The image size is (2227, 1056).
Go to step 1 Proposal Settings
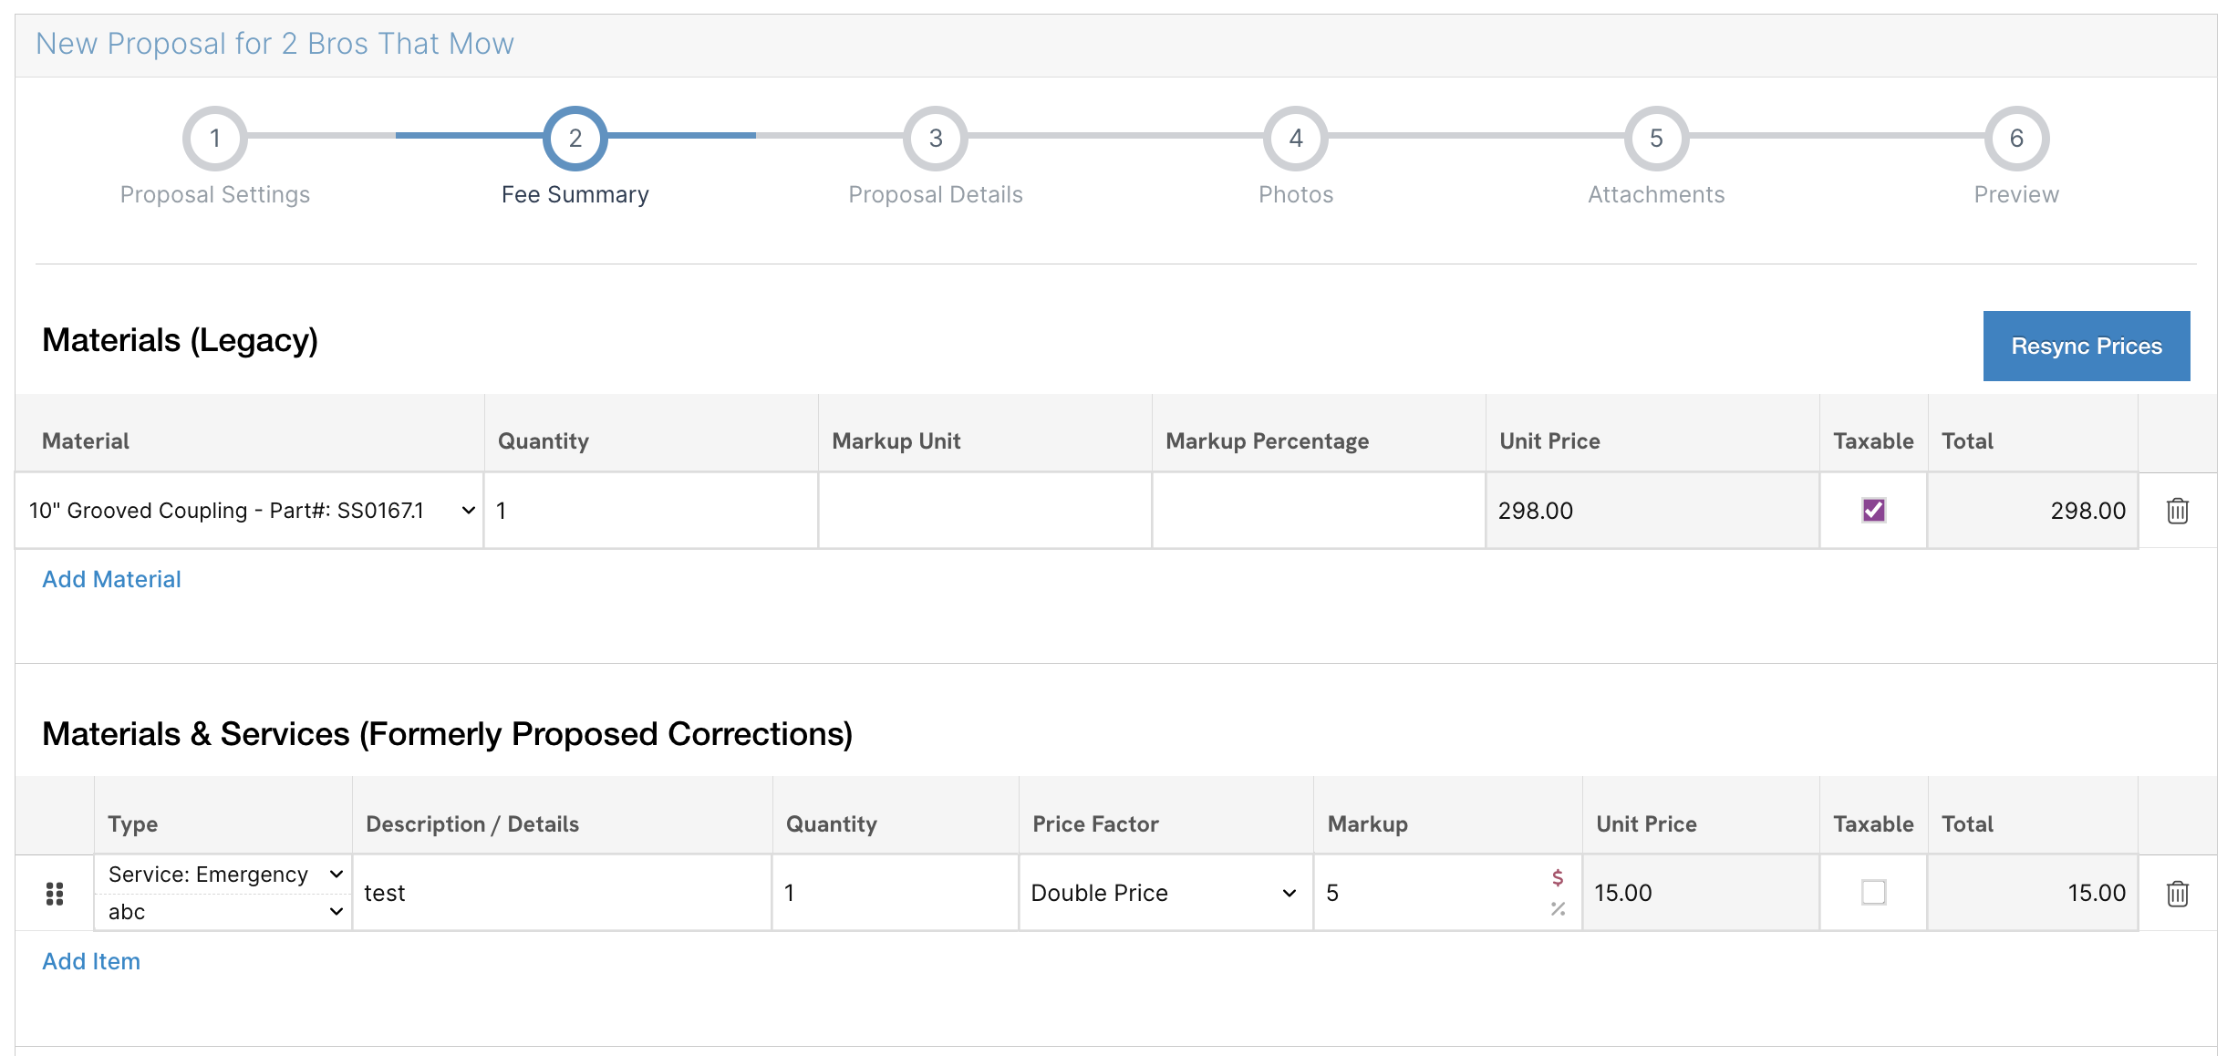click(x=215, y=139)
